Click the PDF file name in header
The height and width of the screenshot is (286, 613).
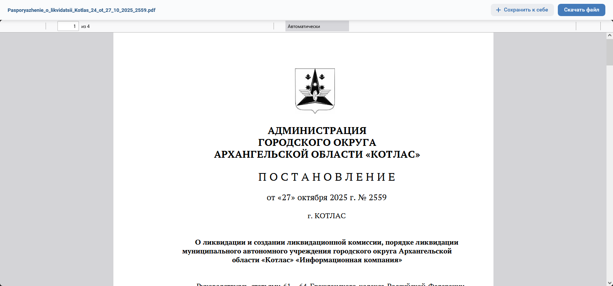82,10
